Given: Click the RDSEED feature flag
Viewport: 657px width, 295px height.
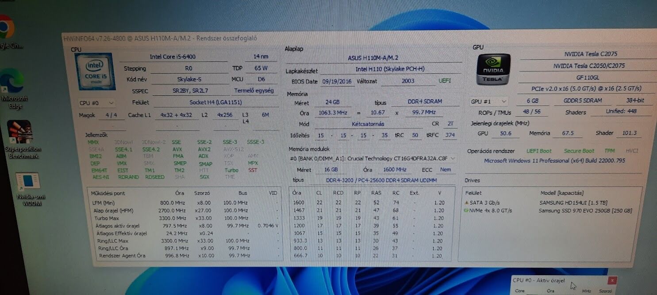Looking at the screenshot, I should click(154, 177).
